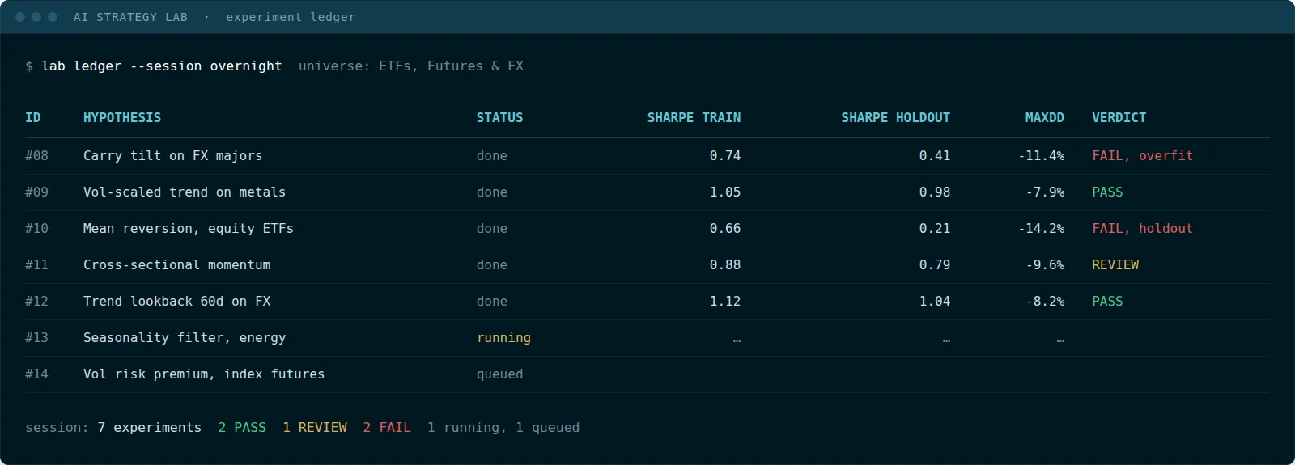This screenshot has width=1295, height=465.
Task: Select experiment ID #13
Action: [x=36, y=338]
